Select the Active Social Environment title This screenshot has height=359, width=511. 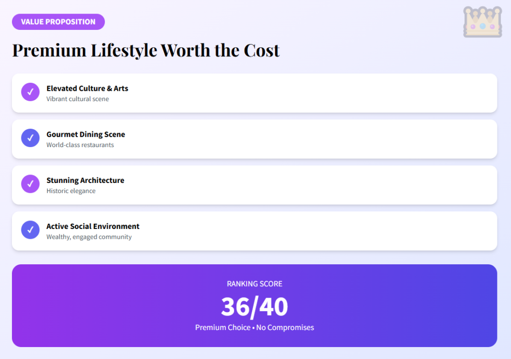coord(93,226)
